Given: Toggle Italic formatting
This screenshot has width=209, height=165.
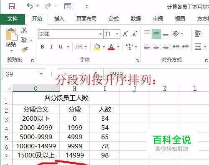Looking at the screenshot, I should coord(51,47).
